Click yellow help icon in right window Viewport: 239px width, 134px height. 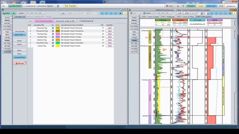click(235, 13)
